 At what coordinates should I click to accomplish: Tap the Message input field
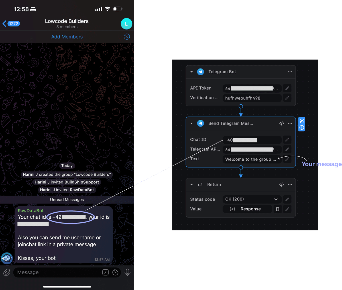[57, 272]
